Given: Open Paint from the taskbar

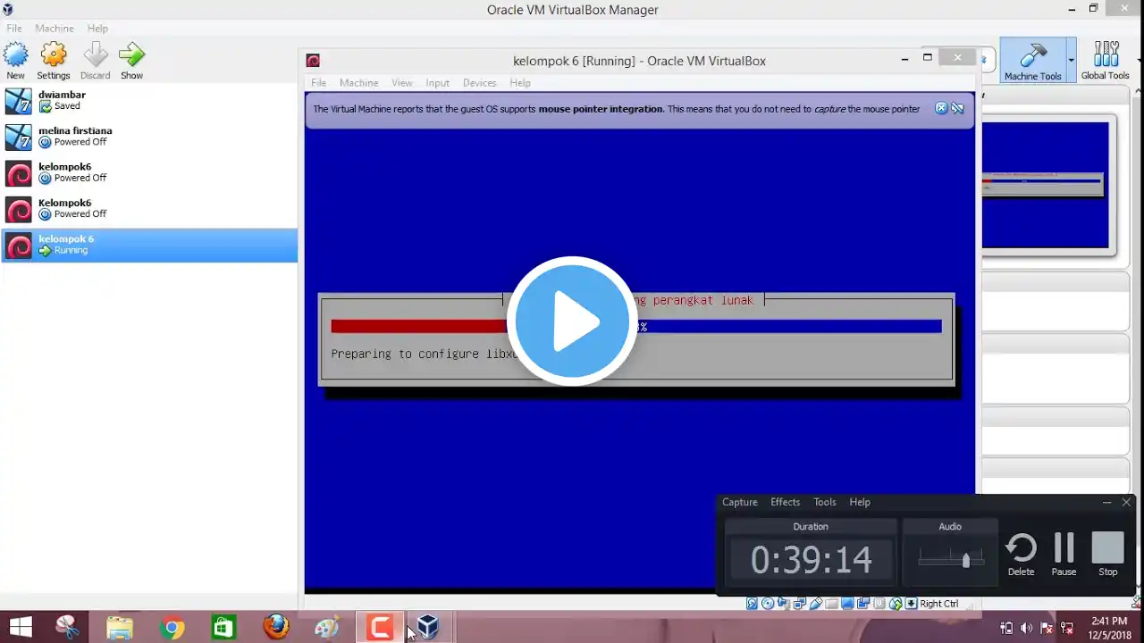Looking at the screenshot, I should pos(327,627).
